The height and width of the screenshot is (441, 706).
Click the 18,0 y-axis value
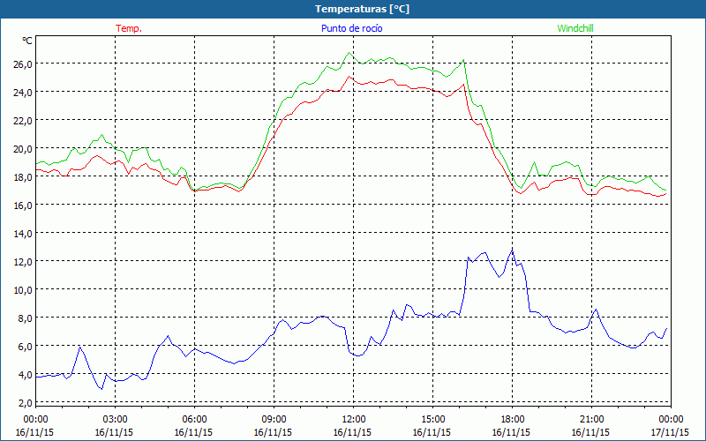point(23,177)
